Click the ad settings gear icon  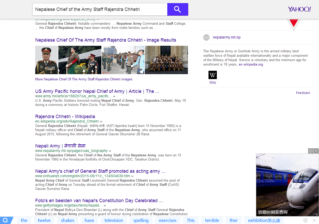click(310, 151)
